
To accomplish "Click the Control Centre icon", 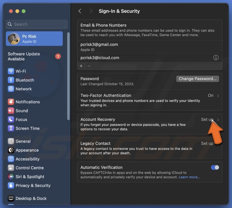I will click(11, 168).
